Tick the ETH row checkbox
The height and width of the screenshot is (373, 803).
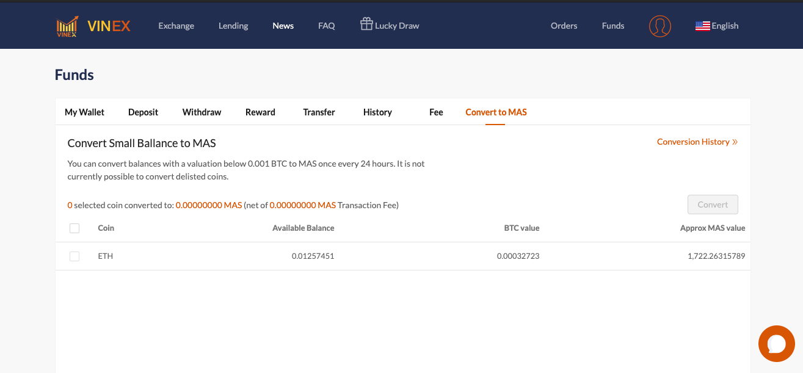click(x=74, y=256)
